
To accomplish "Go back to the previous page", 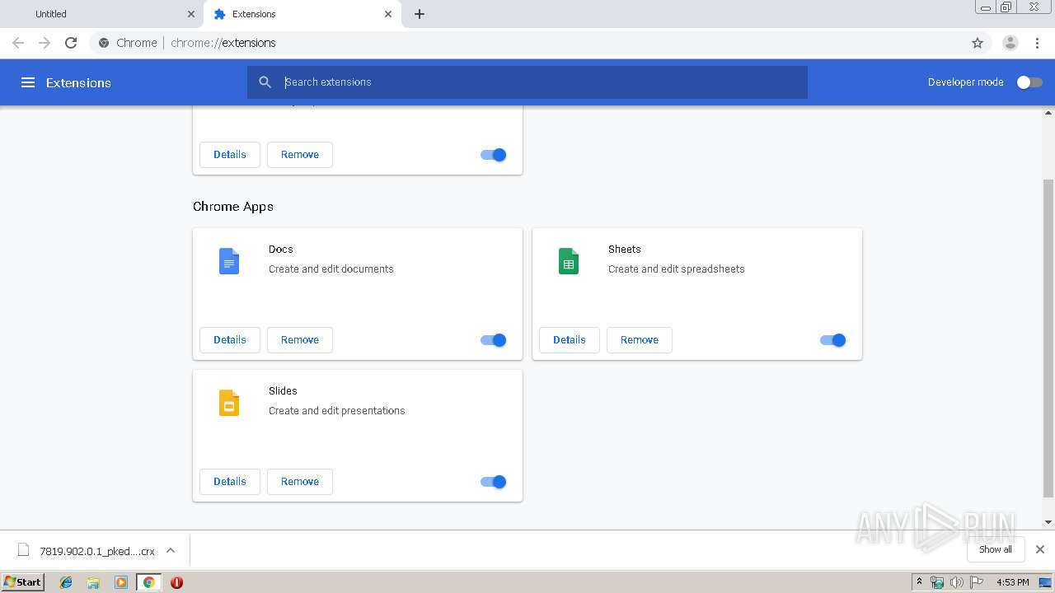I will (x=18, y=43).
